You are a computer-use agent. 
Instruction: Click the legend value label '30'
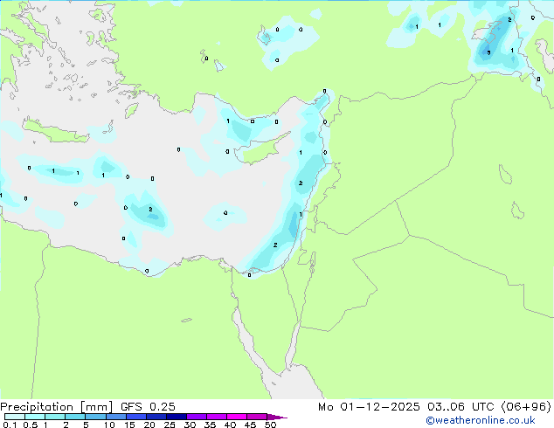[190, 425]
